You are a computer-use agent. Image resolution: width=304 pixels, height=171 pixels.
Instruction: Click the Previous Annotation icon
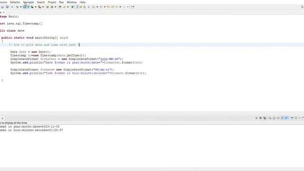pos(101,7)
